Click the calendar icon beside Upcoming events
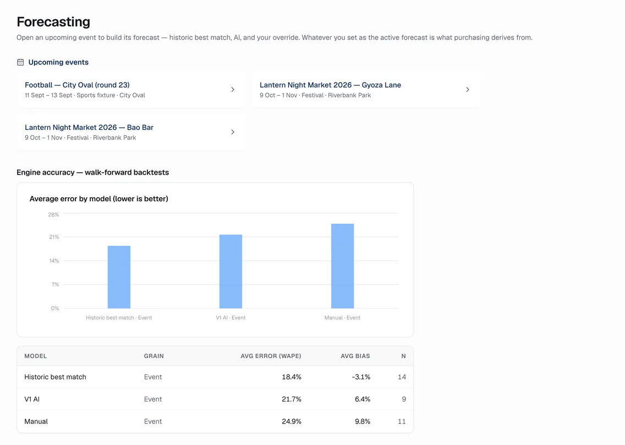Screen dimensions: 625x445 point(20,62)
